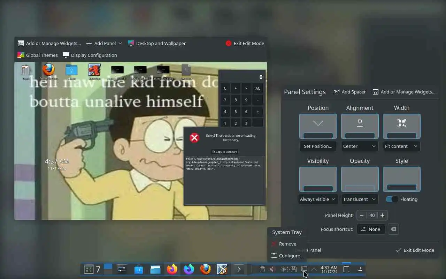Click the divide key on the calculator widget

tap(236, 88)
